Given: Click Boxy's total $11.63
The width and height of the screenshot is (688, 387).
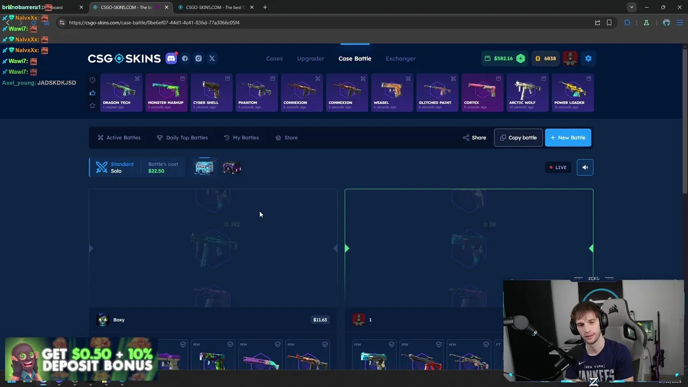Looking at the screenshot, I should click(320, 320).
